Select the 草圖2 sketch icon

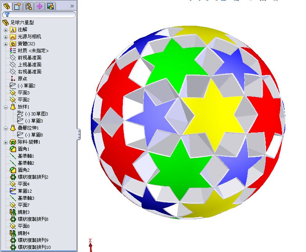pyautogui.click(x=13, y=86)
